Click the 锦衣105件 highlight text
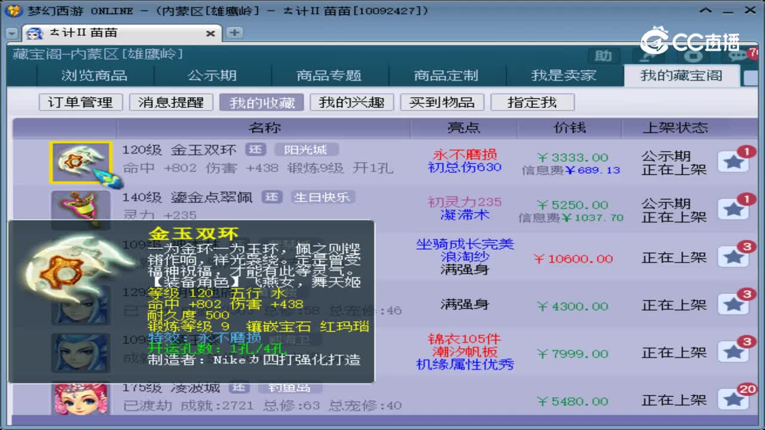The width and height of the screenshot is (765, 430). 464,339
